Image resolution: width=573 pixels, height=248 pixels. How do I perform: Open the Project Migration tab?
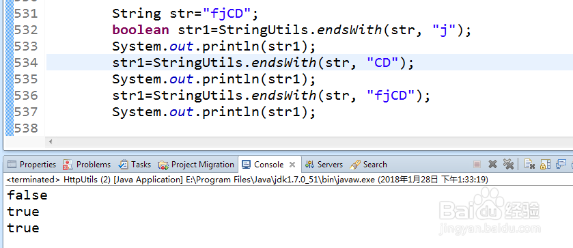click(196, 165)
